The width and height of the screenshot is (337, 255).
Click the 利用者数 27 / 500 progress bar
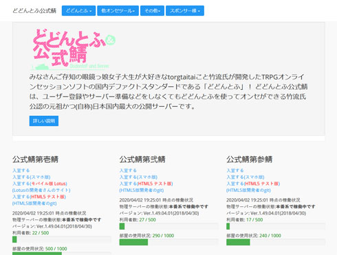(x=168, y=226)
